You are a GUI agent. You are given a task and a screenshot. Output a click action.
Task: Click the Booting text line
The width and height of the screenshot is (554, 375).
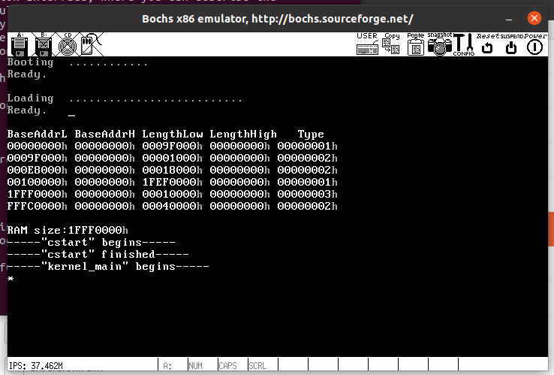(77, 62)
